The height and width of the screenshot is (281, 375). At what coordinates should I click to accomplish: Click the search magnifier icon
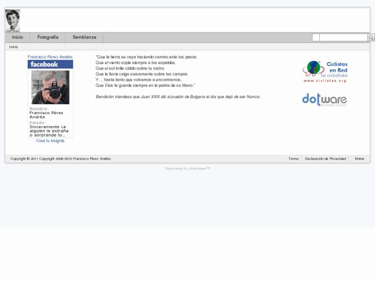pos(371,37)
